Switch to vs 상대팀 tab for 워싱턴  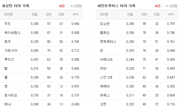coord(76,6)
